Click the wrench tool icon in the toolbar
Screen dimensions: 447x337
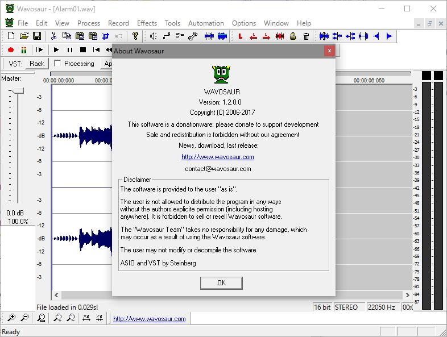(x=193, y=36)
